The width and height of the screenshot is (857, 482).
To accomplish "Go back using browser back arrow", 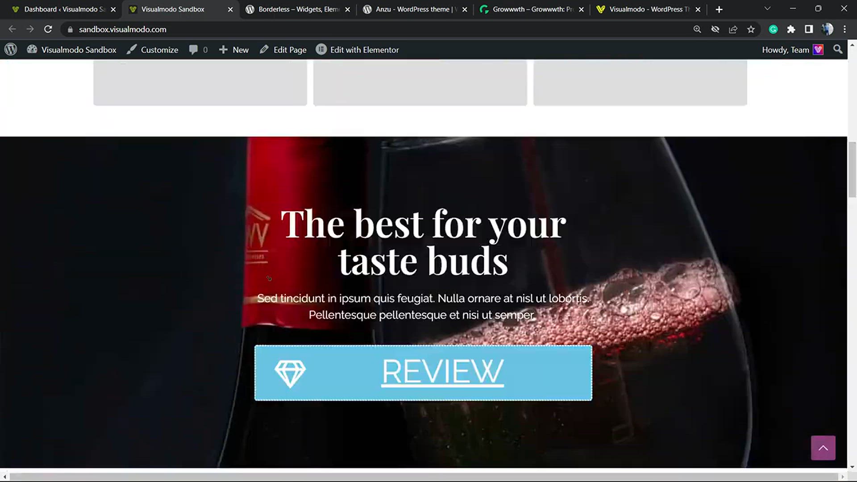I will pos(12,29).
